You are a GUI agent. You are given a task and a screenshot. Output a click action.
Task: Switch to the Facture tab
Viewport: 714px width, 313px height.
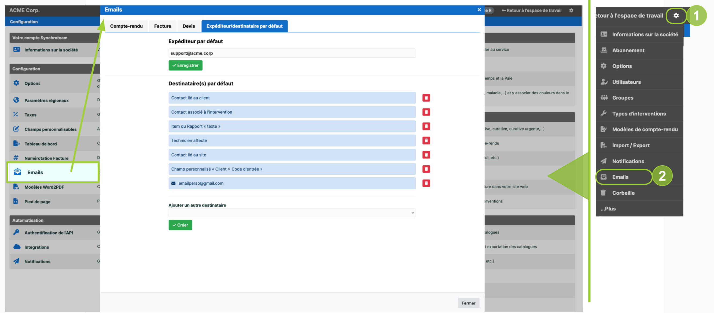tap(163, 26)
